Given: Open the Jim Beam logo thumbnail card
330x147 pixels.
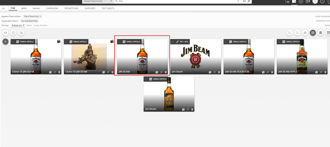Looking at the screenshot, I should coord(196,56).
